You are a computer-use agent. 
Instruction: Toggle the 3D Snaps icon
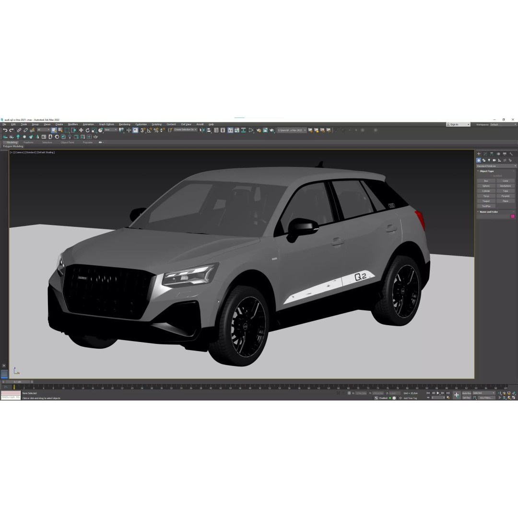coord(143,130)
